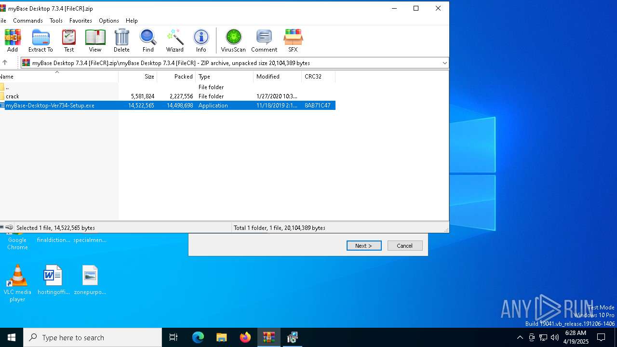The image size is (617, 347).
Task: Click status bar selected file info
Action: (x=55, y=228)
